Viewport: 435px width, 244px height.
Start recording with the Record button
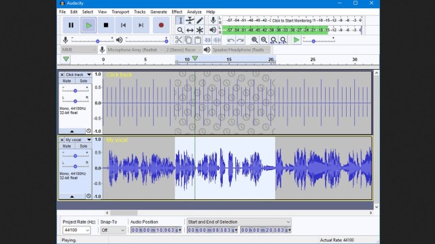pyautogui.click(x=161, y=25)
